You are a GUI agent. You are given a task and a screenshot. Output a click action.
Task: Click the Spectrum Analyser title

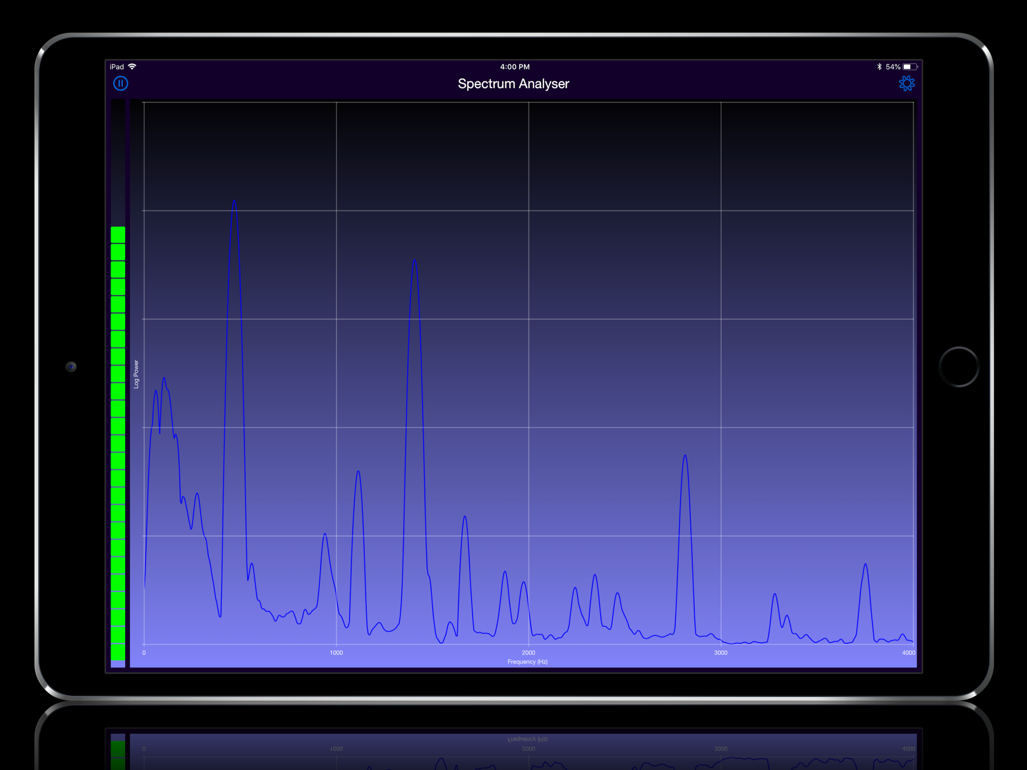(513, 84)
